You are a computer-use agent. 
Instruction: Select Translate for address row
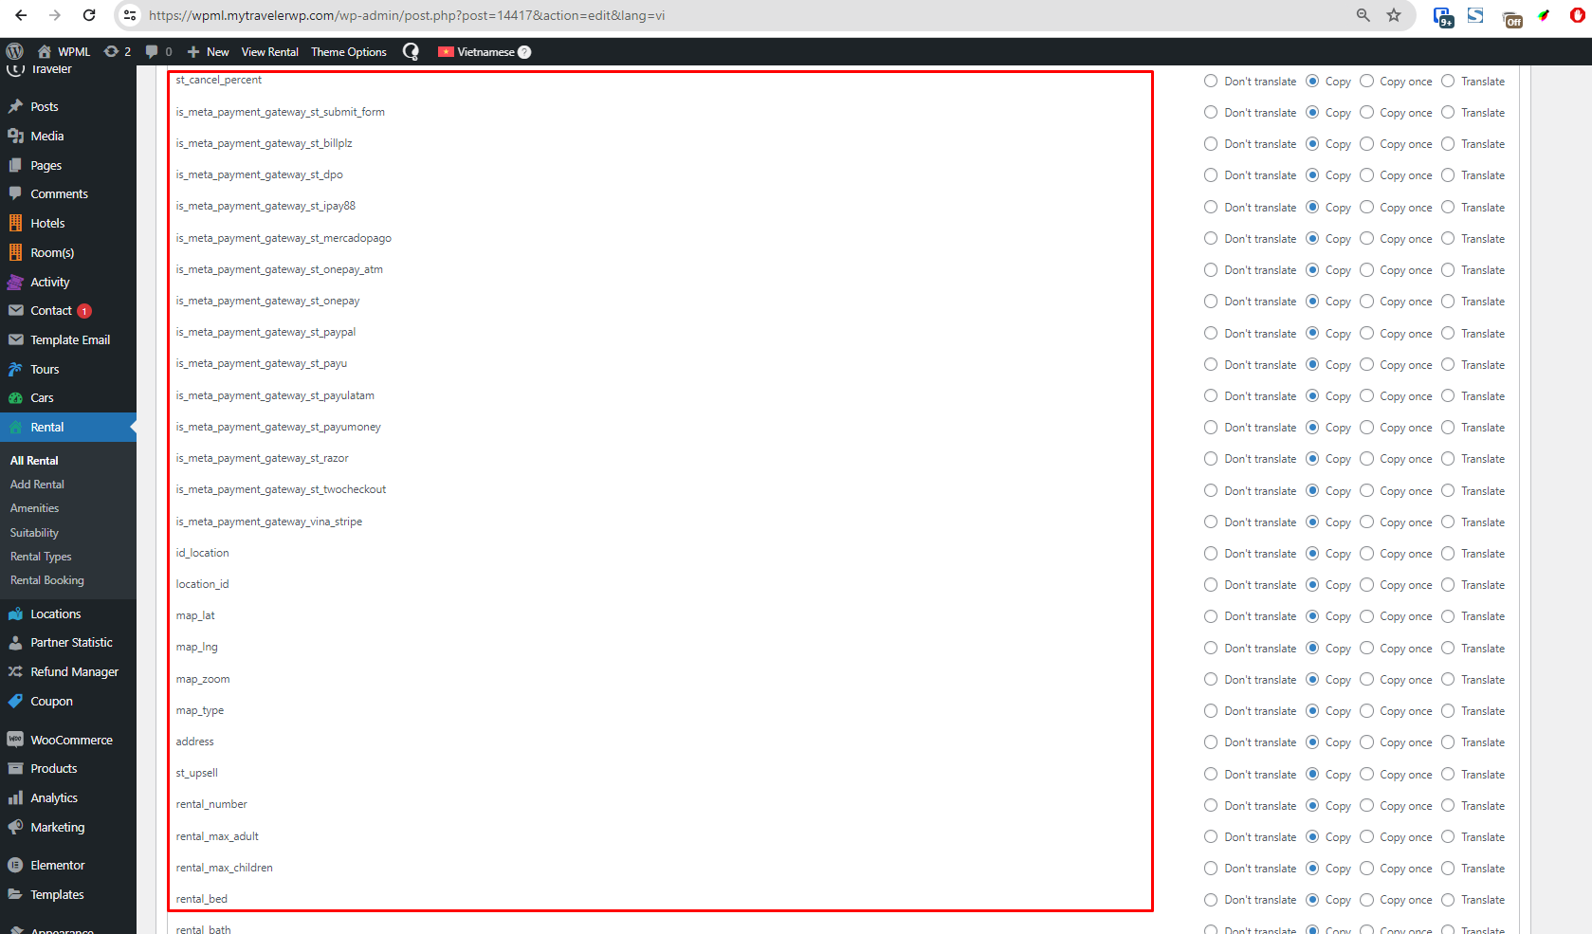tap(1448, 742)
